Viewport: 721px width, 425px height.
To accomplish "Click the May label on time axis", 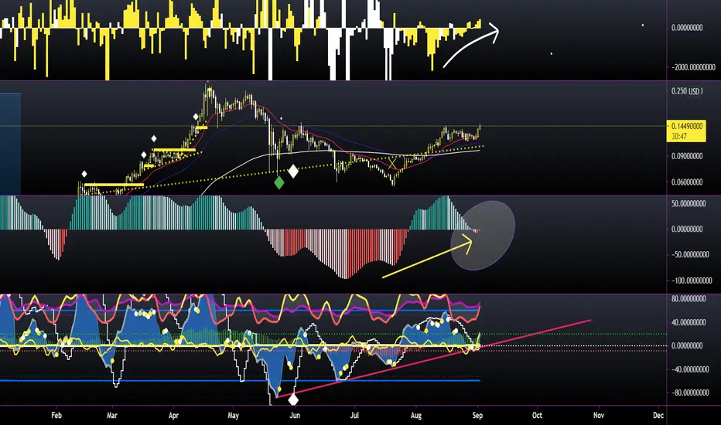I will pyautogui.click(x=233, y=416).
